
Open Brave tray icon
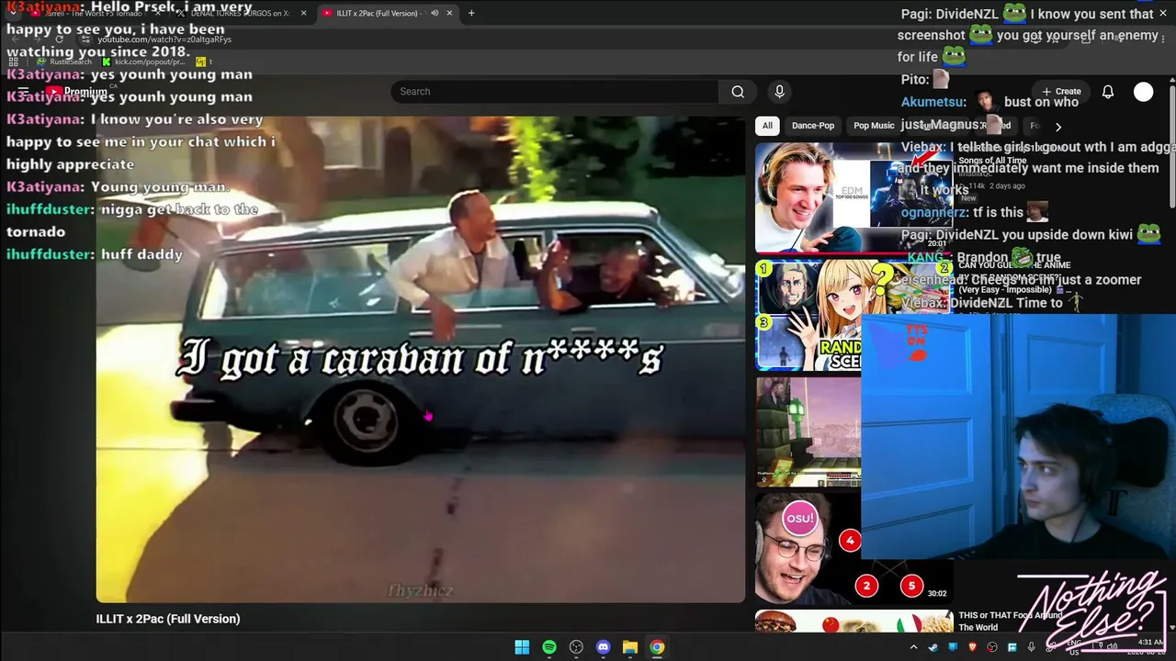click(973, 647)
